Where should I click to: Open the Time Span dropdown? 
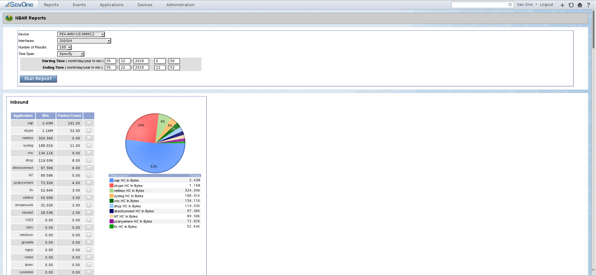tap(71, 54)
